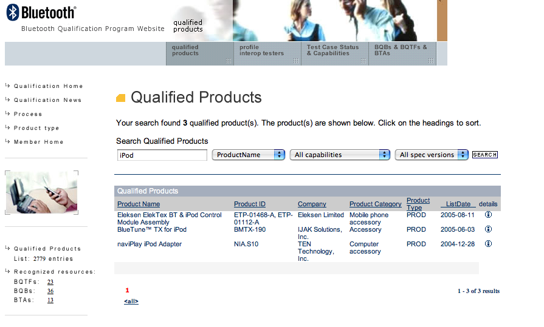Click the Bluetooth logo
544x327 pixels.
pos(41,13)
